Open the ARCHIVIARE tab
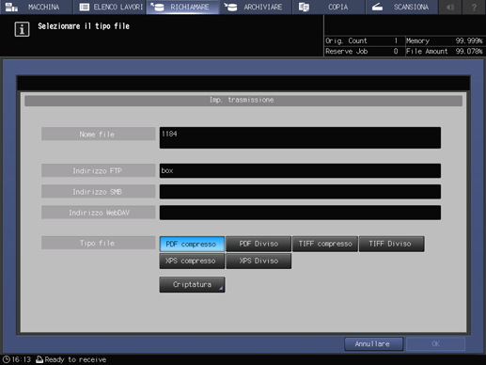This screenshot has height=365, width=486. 256,7
